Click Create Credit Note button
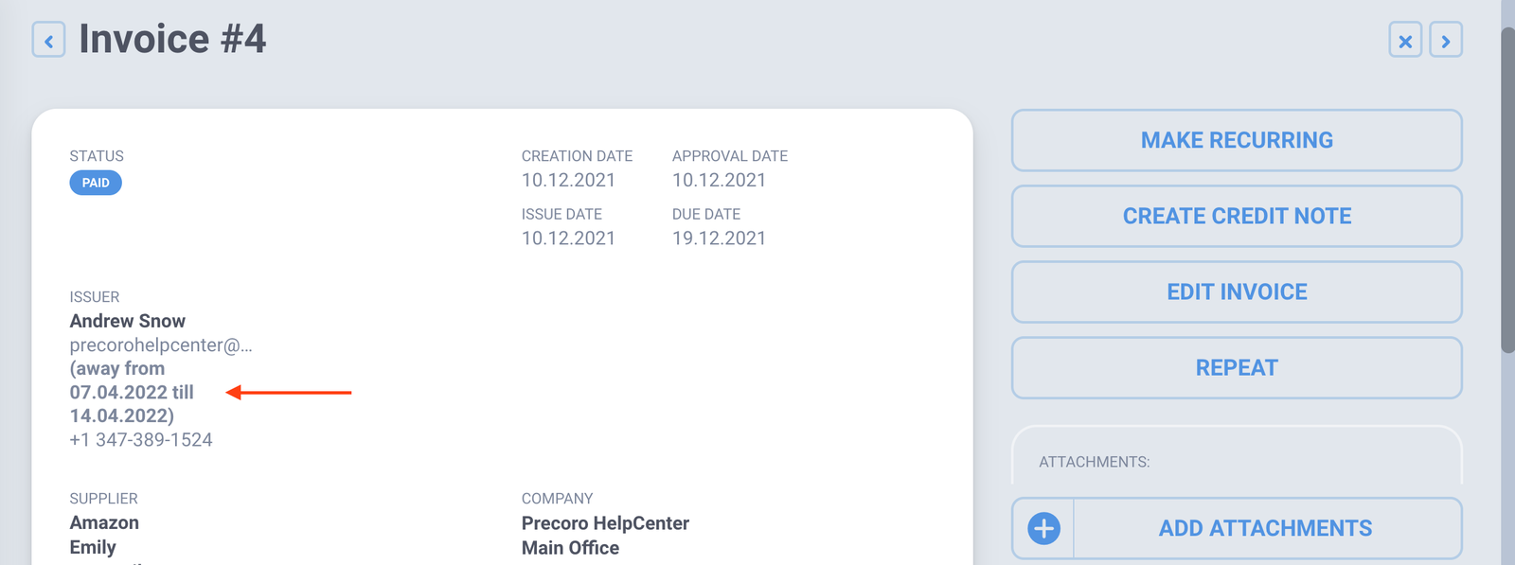 coord(1237,216)
